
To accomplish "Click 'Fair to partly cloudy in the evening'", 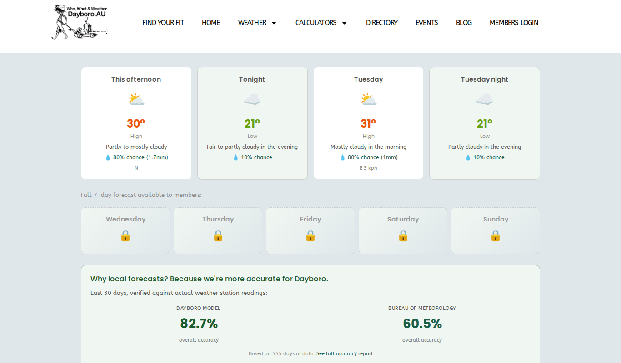I will (252, 147).
